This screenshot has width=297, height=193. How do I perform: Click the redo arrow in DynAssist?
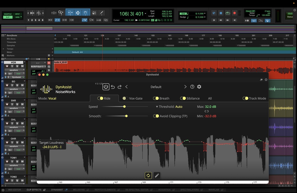coord(119,87)
